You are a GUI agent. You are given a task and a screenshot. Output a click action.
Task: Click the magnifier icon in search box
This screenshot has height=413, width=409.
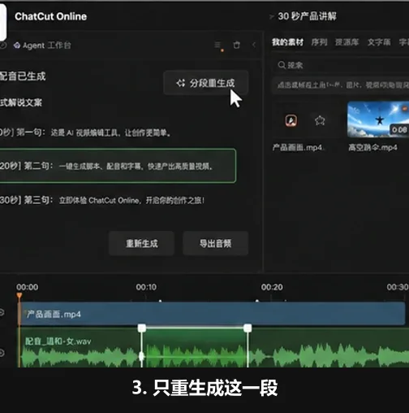[x=282, y=65]
